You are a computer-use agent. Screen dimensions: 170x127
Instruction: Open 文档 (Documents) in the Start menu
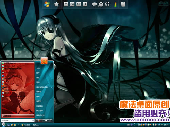point(38,68)
